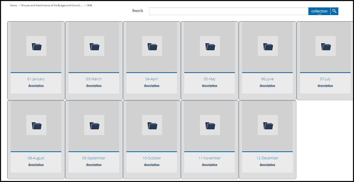Screen dimensions: 354x182
Task: Open the 12-December folder icon
Action: [268, 125]
